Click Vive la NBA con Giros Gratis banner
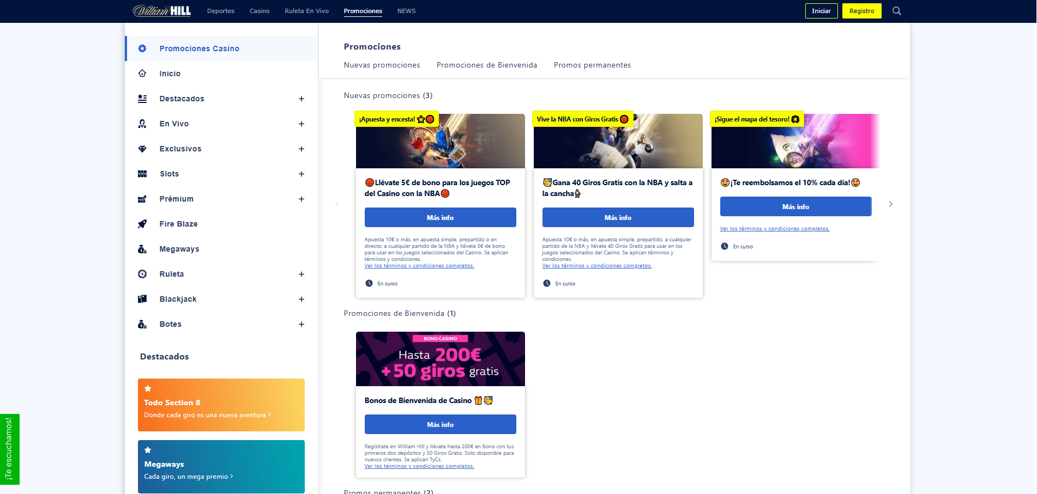Image resolution: width=1037 pixels, height=494 pixels. (x=618, y=141)
